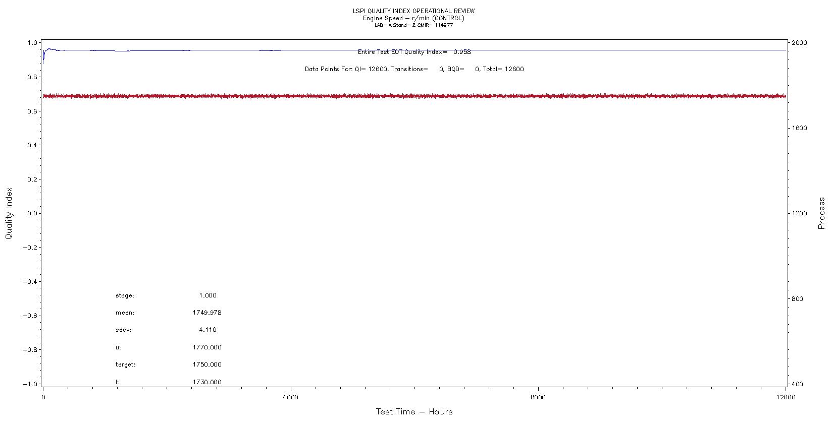Click the 'stage:' statistic label

[x=125, y=295]
